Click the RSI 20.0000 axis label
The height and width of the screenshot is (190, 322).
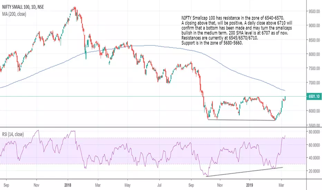point(314,171)
